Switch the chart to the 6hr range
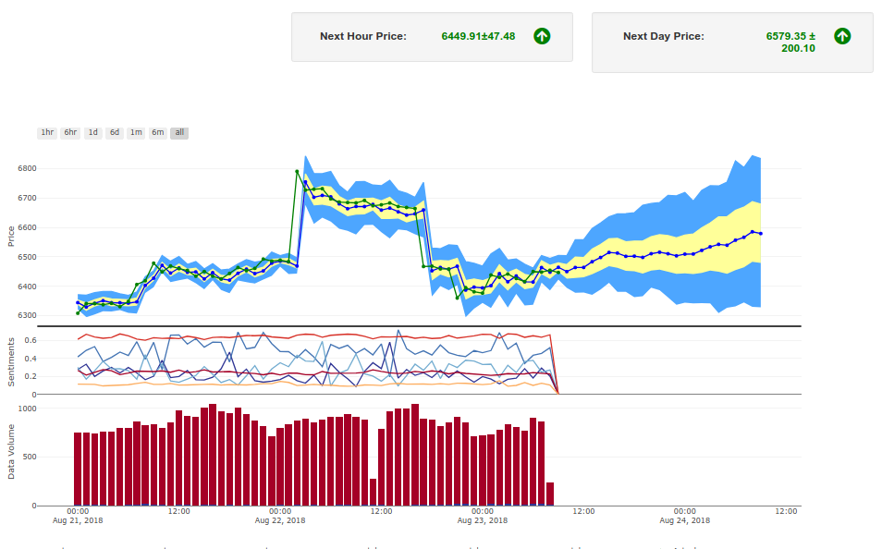 point(70,132)
